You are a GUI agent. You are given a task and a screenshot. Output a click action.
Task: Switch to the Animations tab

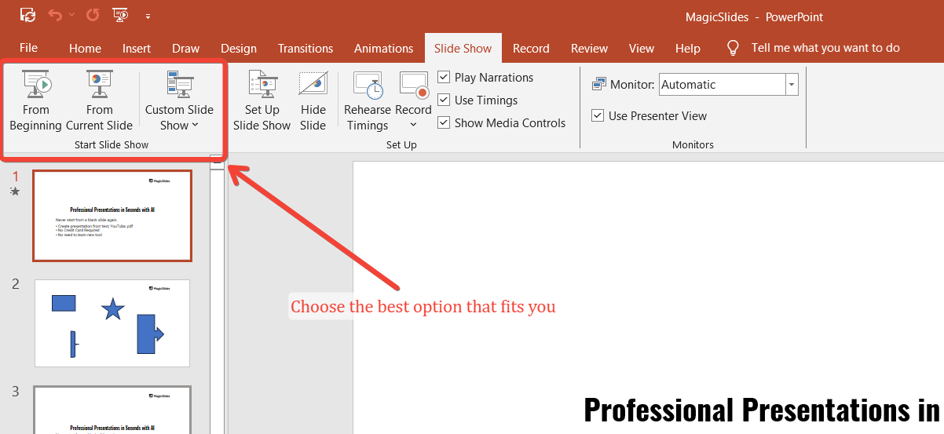383,48
